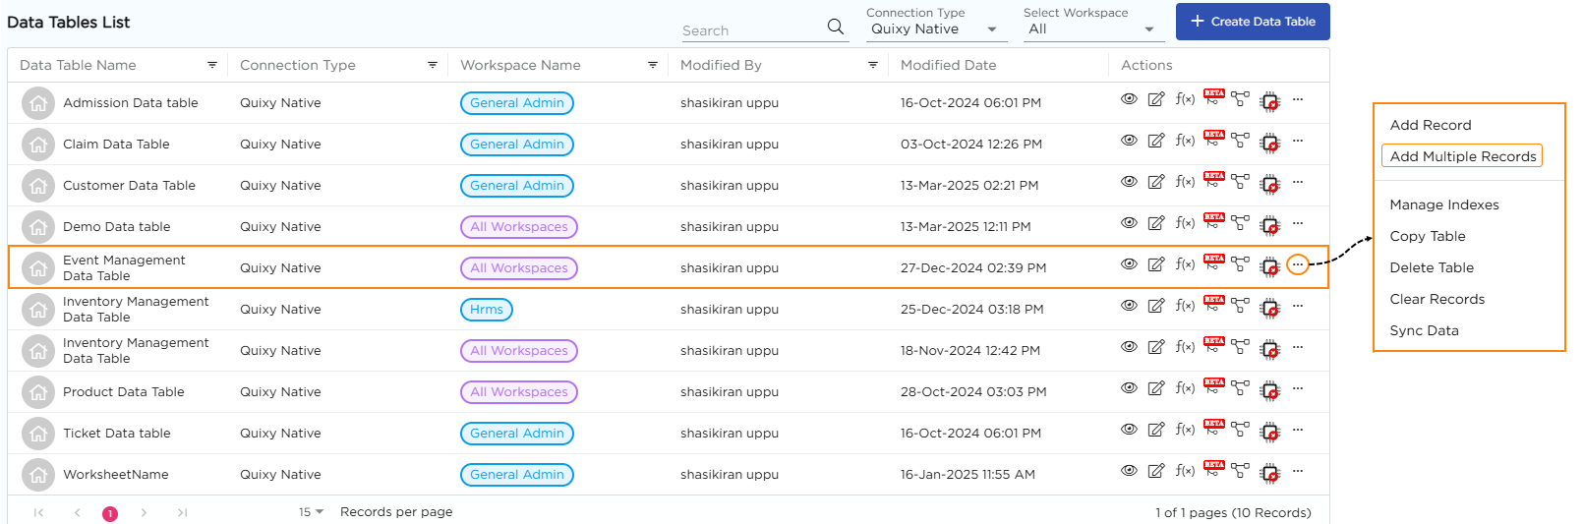Select Add Multiple Records from the menu

click(1462, 156)
